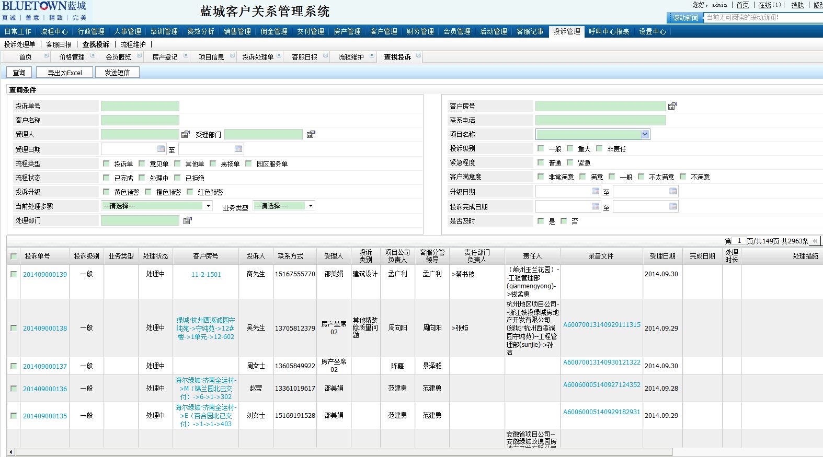This screenshot has height=457, width=823.
Task: Open recording A60060005140927124352
Action: [602, 385]
